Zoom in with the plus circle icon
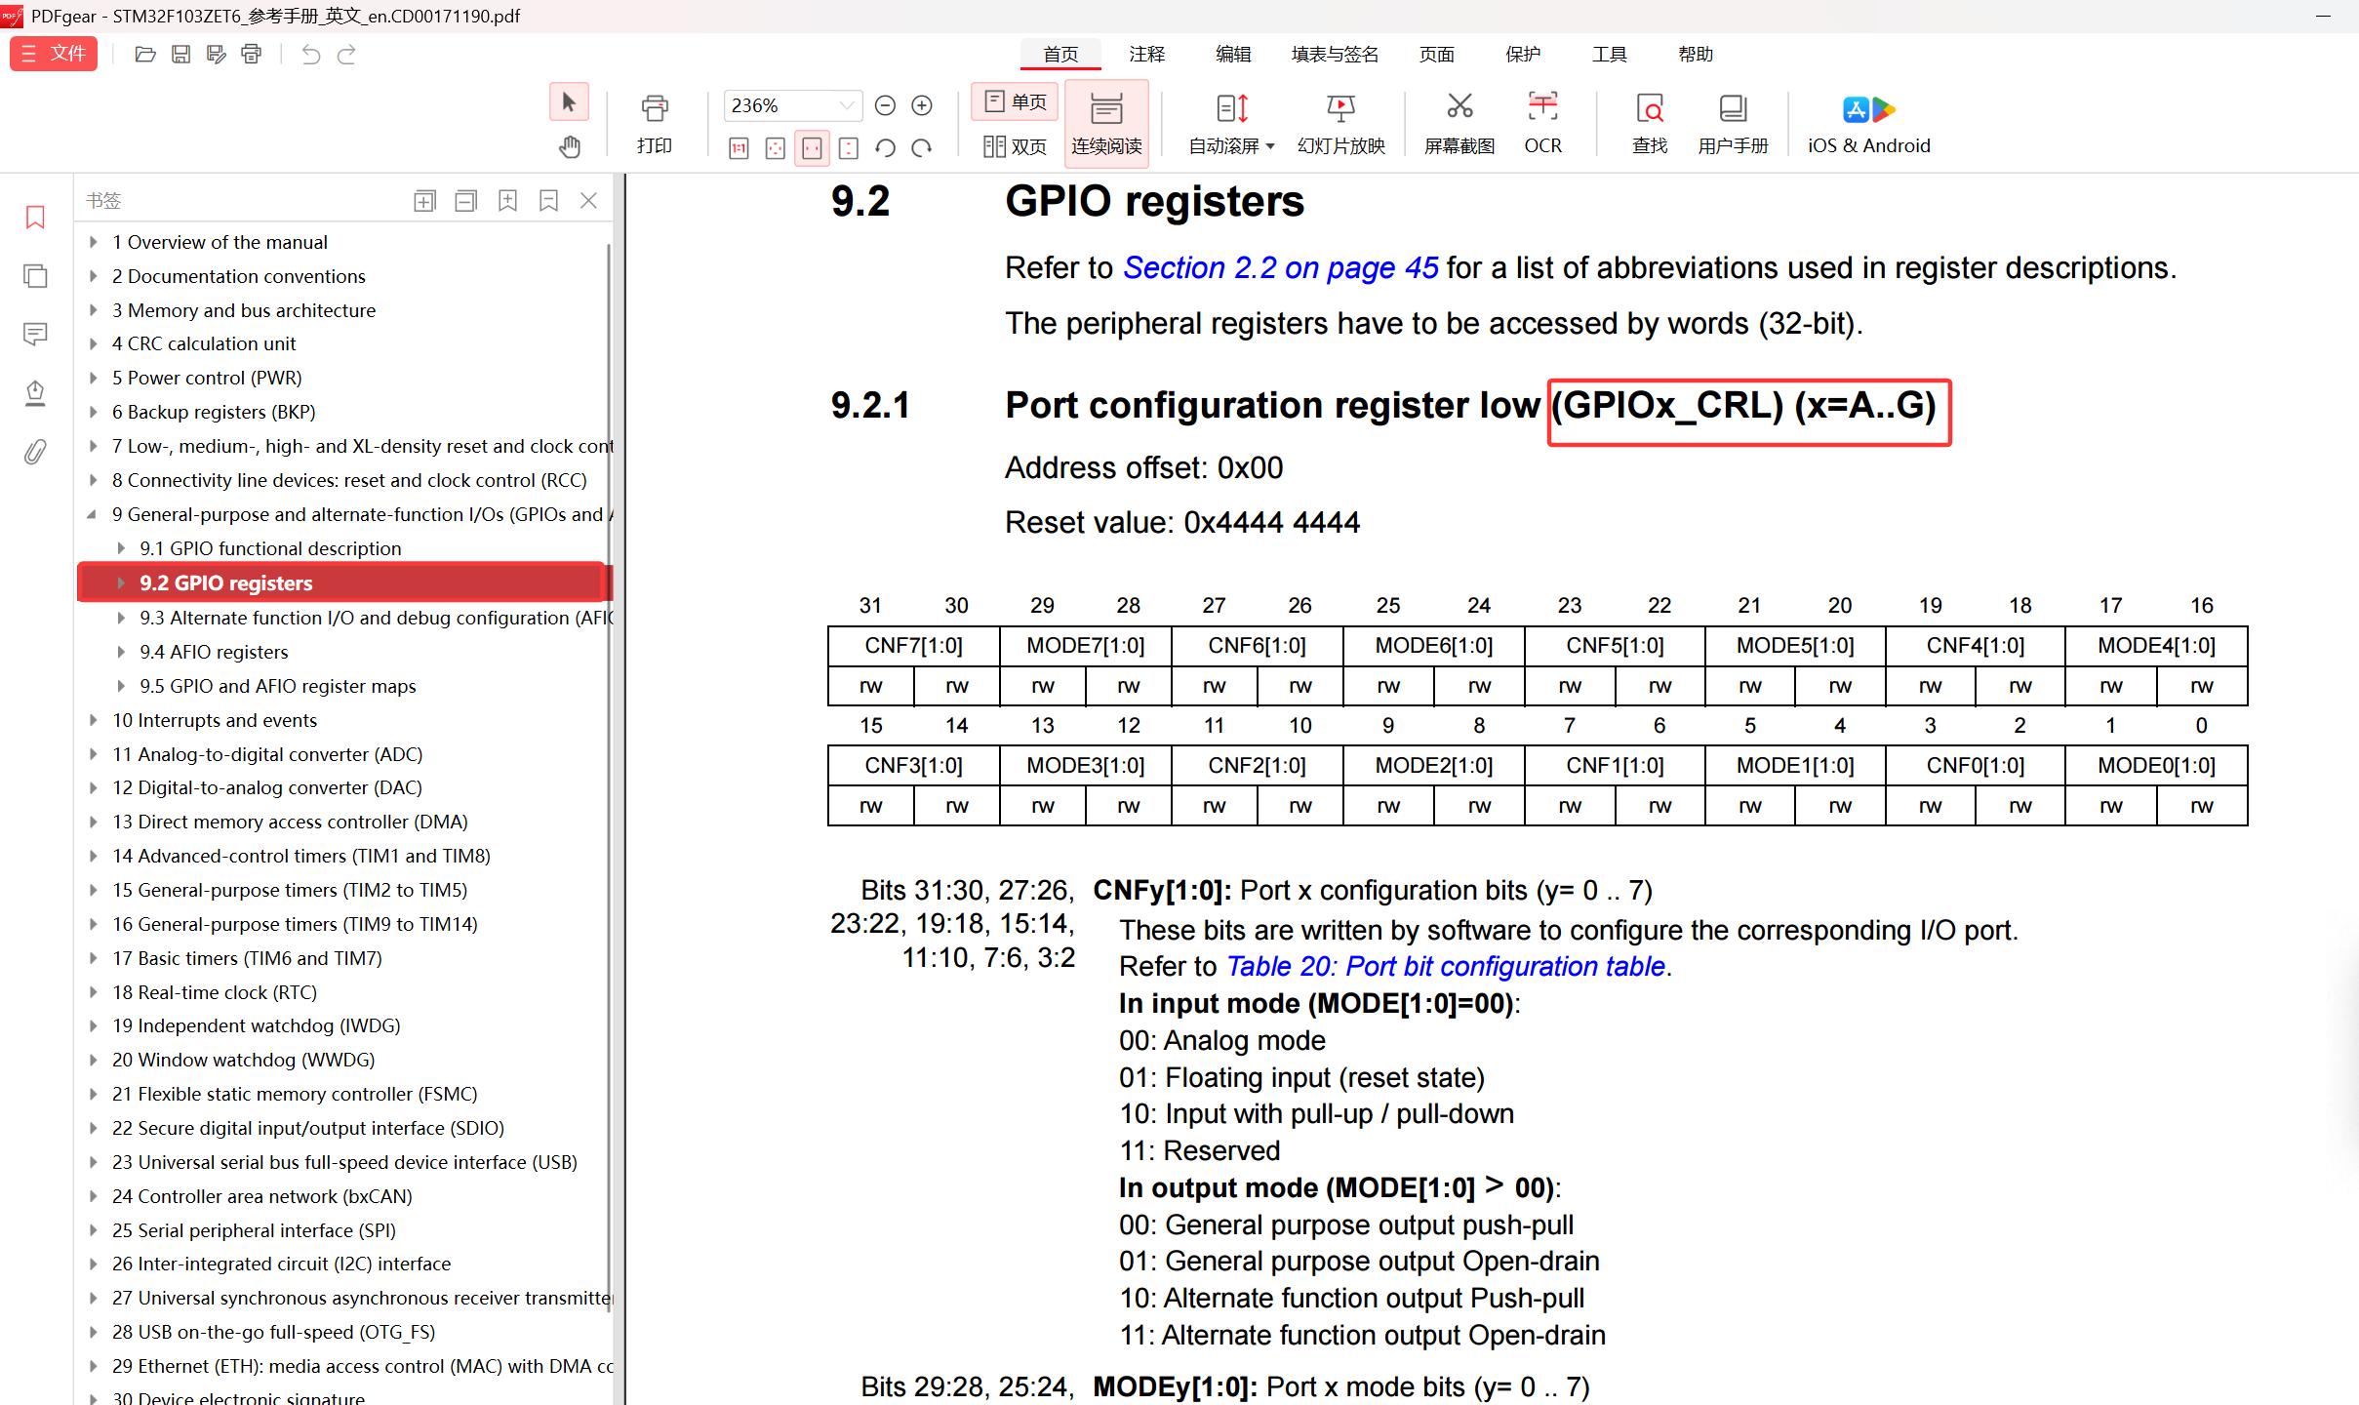The height and width of the screenshot is (1405, 2359). coord(922,105)
